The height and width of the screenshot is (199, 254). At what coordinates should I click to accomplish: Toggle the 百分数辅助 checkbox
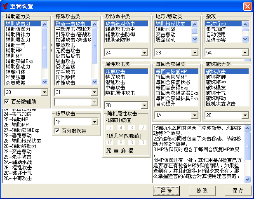(x=7, y=101)
